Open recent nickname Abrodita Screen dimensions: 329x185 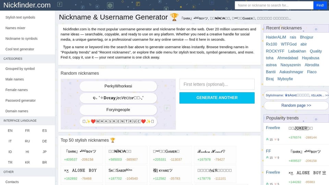click(x=312, y=65)
